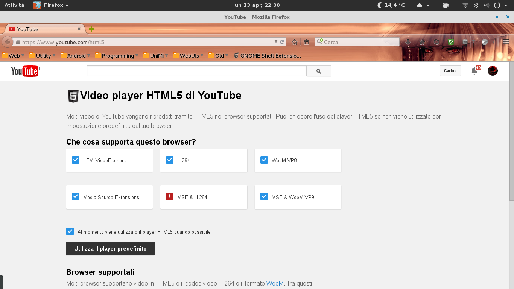The image size is (514, 289).
Task: Click the search engine magnifier in Cerca box
Action: tap(320, 42)
